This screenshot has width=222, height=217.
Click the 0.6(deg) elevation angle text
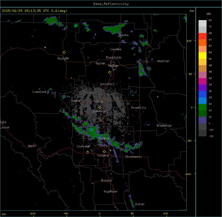(x=59, y=11)
